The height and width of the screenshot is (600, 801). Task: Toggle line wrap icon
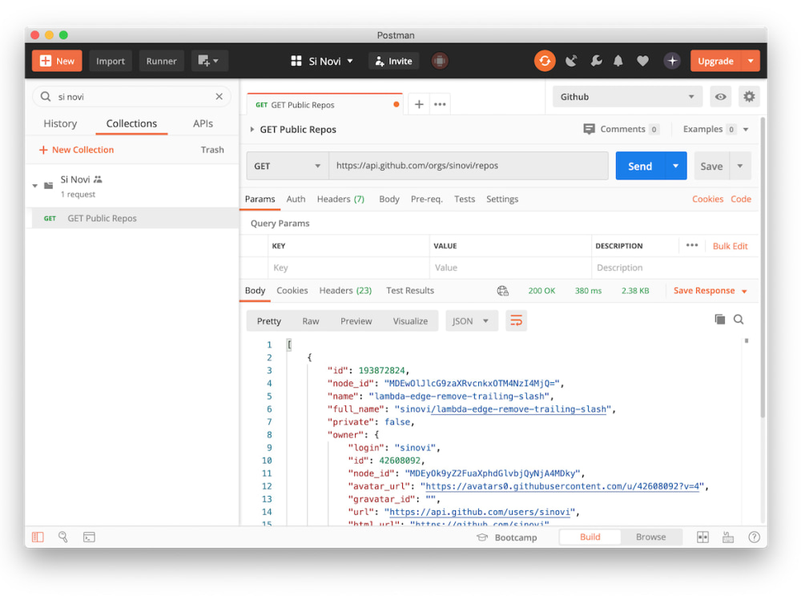(517, 321)
